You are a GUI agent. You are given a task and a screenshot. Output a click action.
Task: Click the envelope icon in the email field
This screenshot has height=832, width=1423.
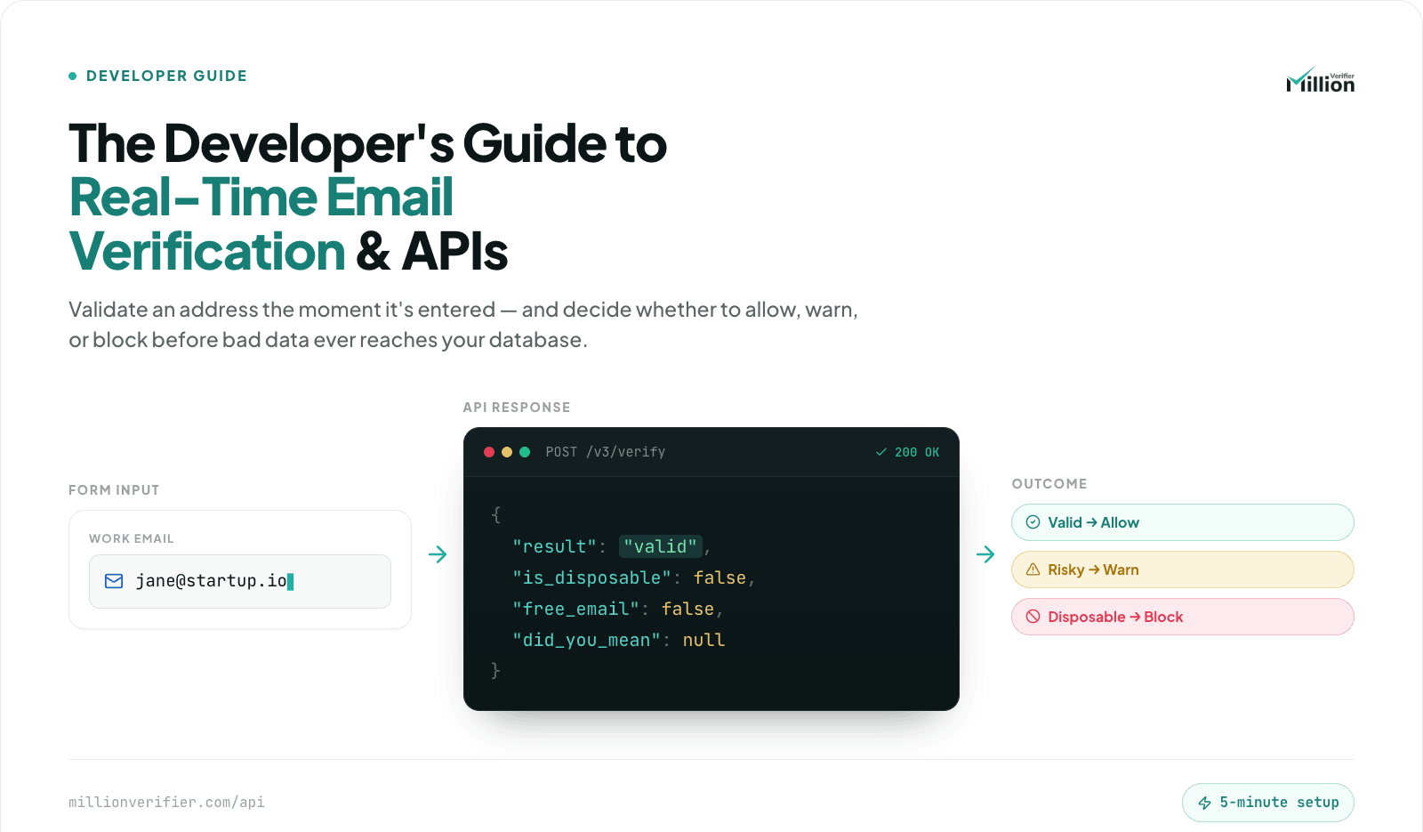pos(114,581)
